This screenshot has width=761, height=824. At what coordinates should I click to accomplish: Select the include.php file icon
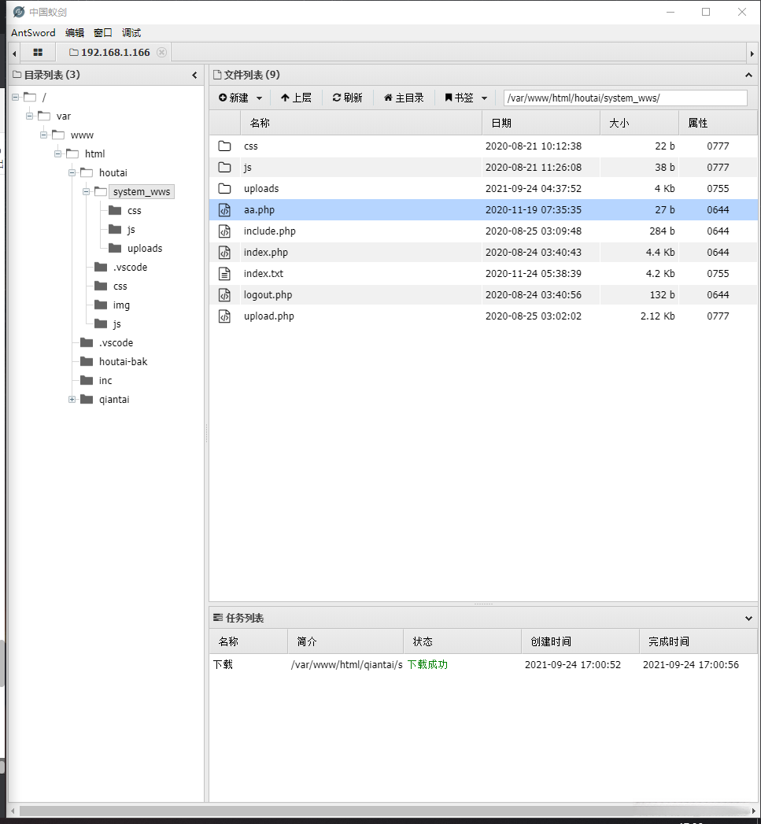pos(224,231)
